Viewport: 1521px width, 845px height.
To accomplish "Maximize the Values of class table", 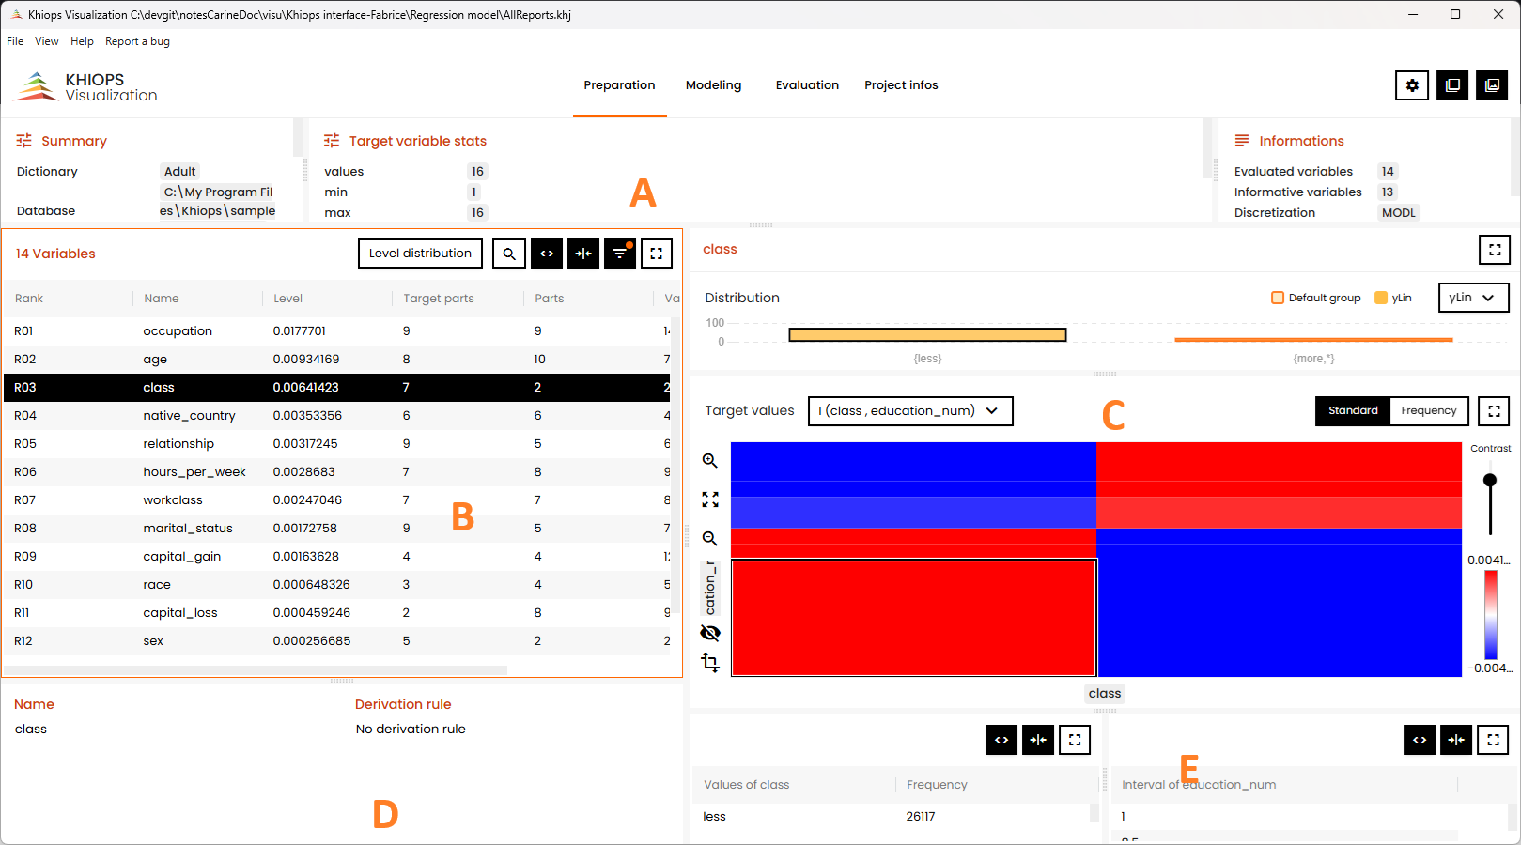I will click(x=1075, y=740).
